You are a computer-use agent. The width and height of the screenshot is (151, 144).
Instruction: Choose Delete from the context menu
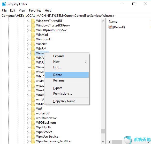point(67,75)
